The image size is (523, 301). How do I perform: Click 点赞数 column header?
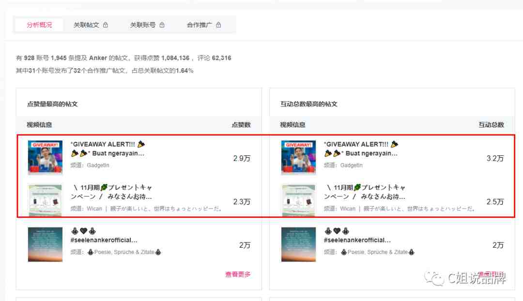pos(241,125)
